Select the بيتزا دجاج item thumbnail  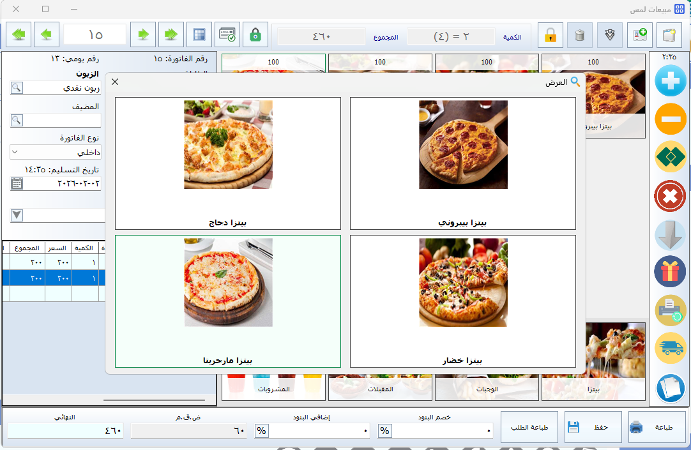(228, 163)
